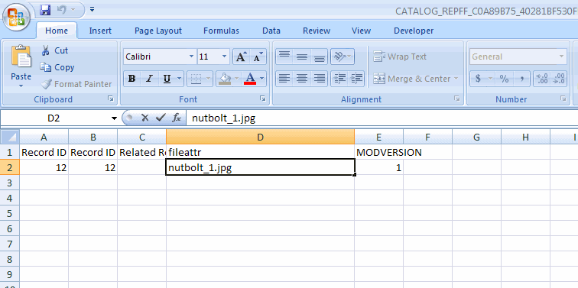Apply the fill color bucket
Viewport: 578px width, 288px height.
tap(226, 79)
